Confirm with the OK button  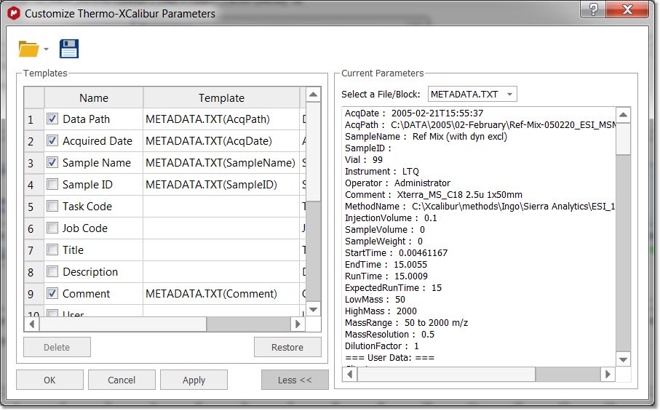49,380
